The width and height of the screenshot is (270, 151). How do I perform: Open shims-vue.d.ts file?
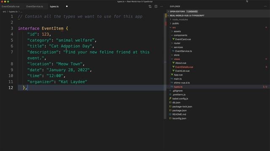click(182, 83)
